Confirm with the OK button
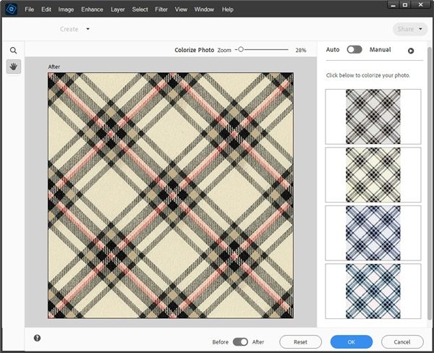Image resolution: width=434 pixels, height=353 pixels. 352,342
